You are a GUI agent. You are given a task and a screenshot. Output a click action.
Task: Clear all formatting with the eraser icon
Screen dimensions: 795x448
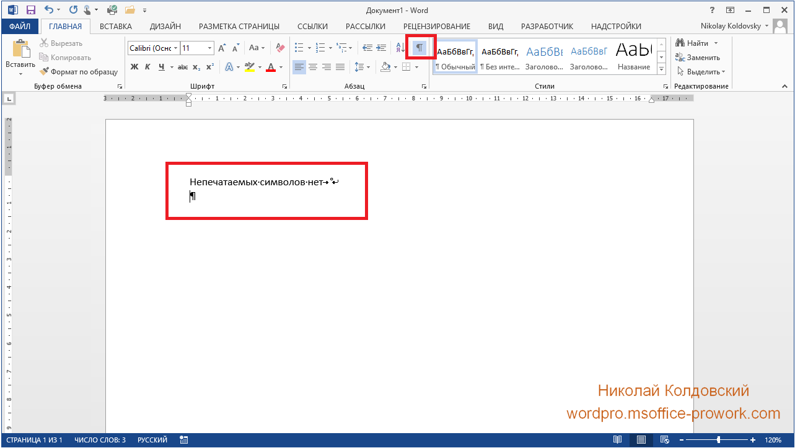click(x=280, y=48)
